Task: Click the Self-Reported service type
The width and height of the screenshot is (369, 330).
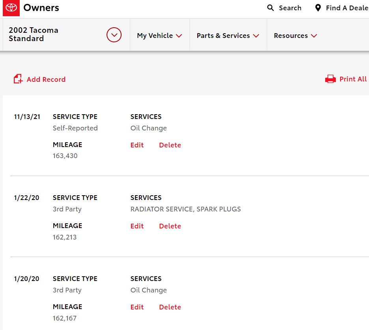Action: [75, 128]
